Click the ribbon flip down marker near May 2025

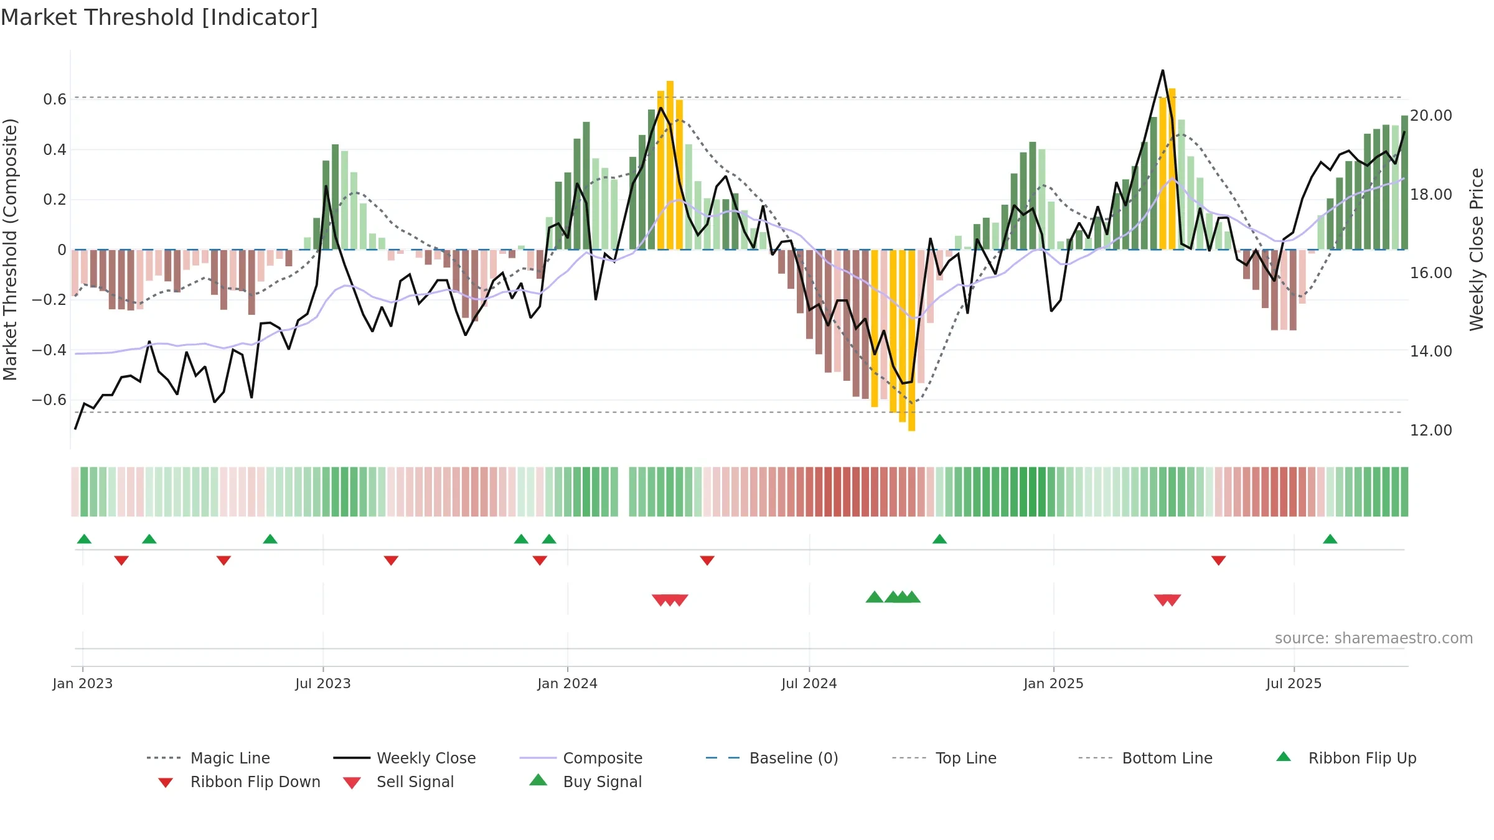(1219, 561)
